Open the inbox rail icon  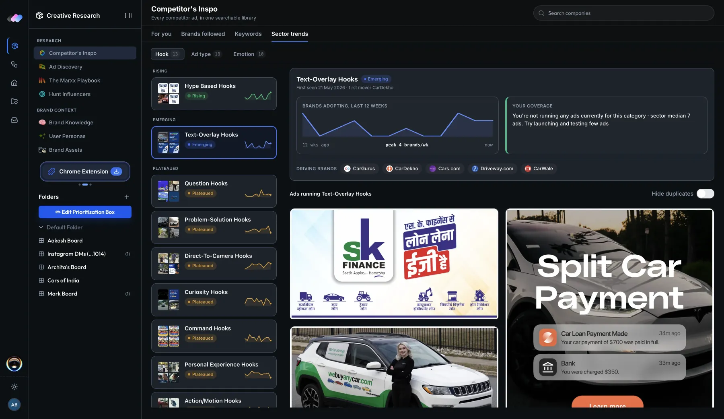point(14,120)
